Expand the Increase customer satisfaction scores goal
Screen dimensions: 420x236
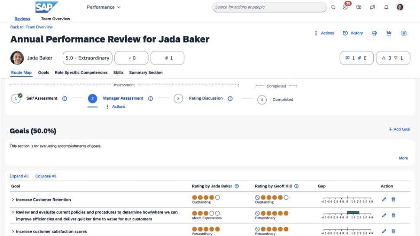click(x=13, y=232)
